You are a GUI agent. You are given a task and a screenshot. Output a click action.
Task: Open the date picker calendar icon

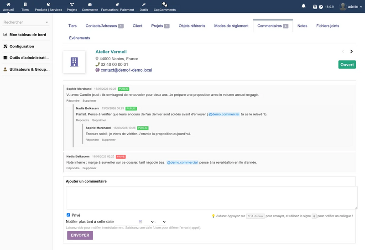(x=141, y=222)
